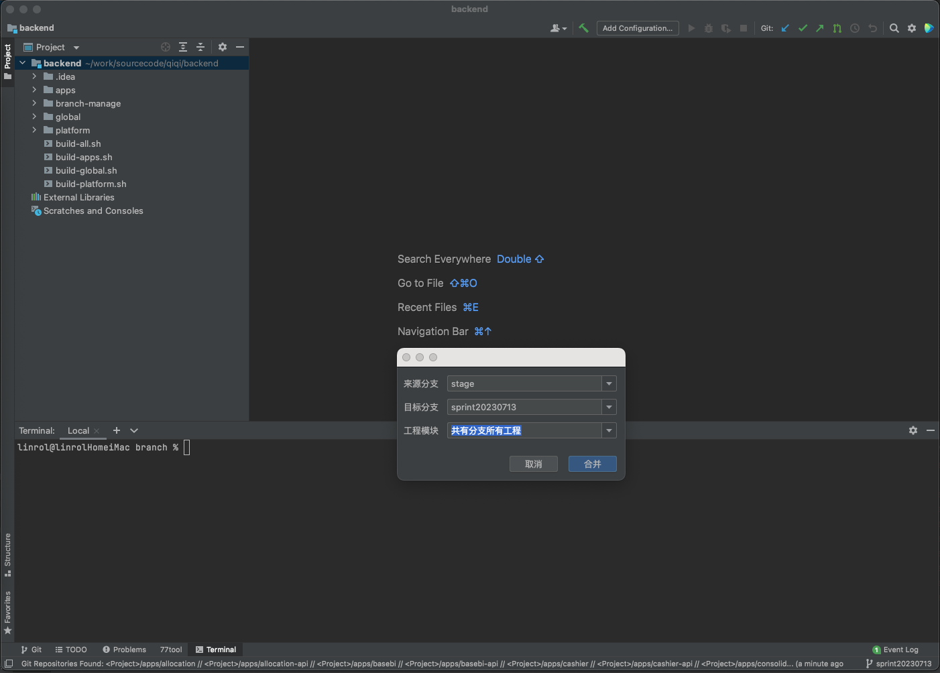Open the Event Log
The width and height of the screenshot is (940, 673).
[x=896, y=650]
